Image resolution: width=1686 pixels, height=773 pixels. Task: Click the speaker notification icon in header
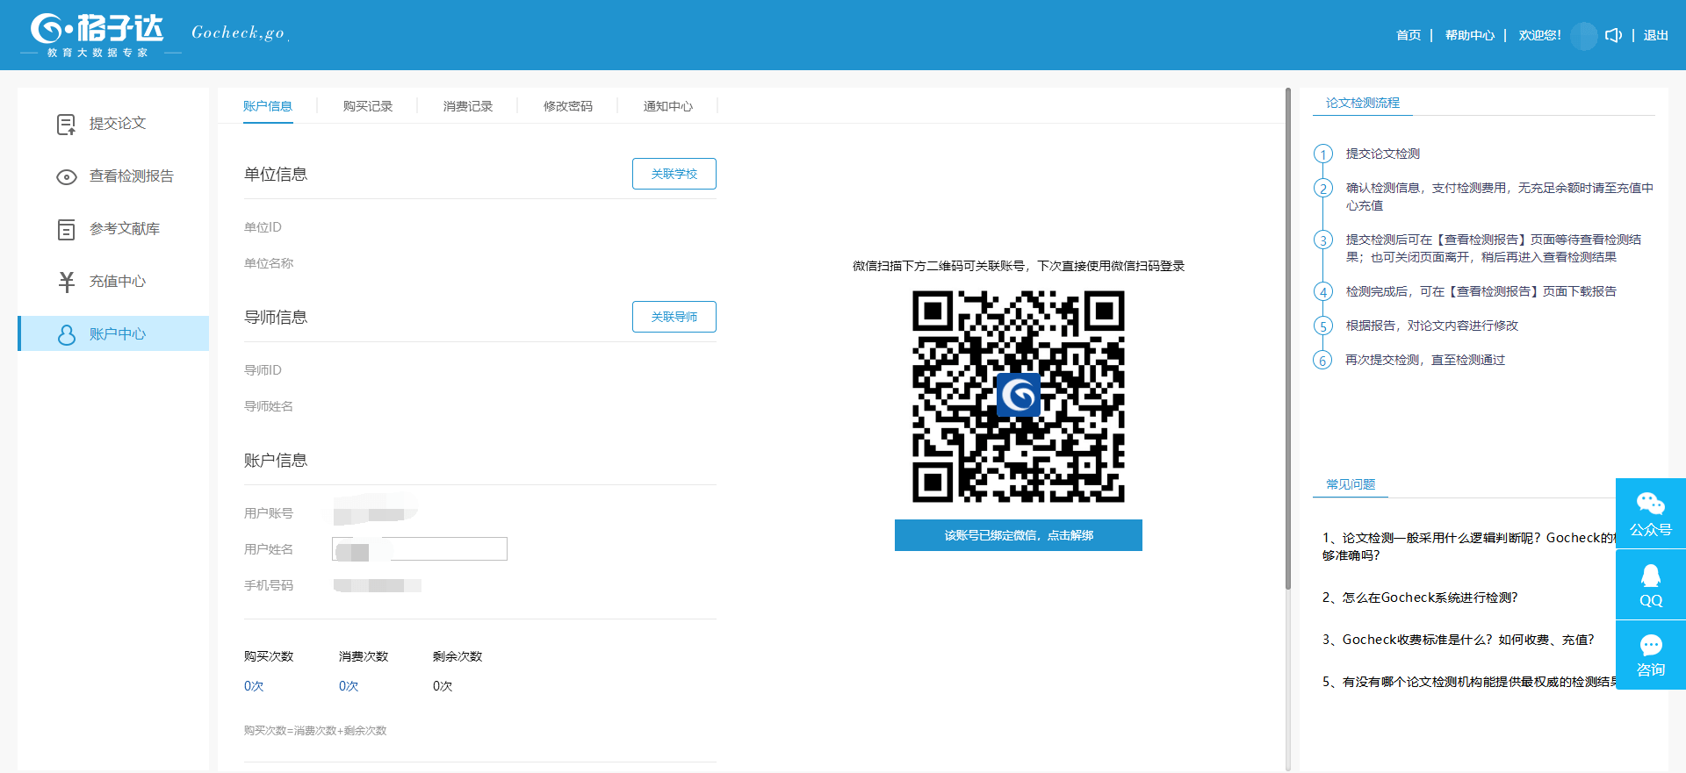1613,35
